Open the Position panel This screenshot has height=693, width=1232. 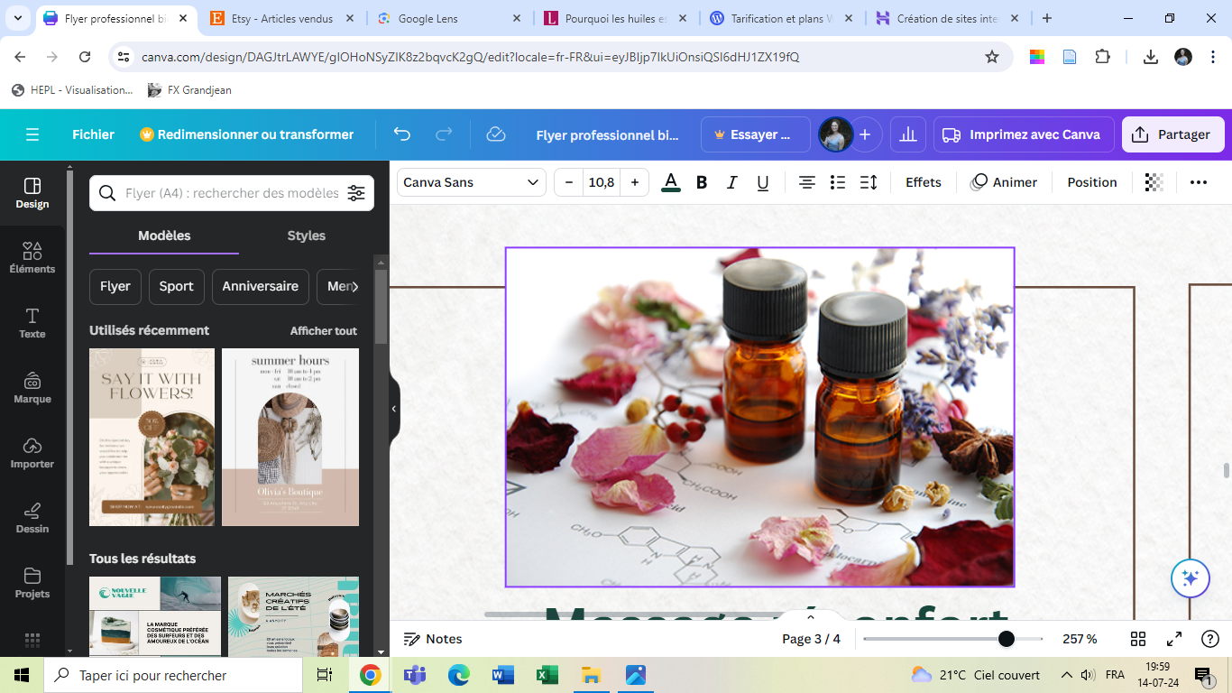pos(1092,182)
